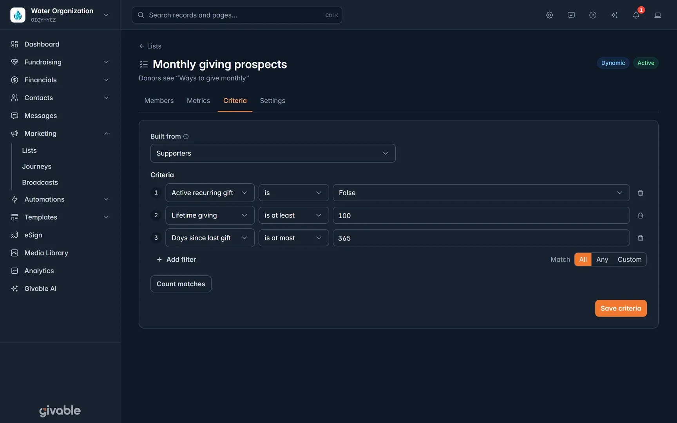The image size is (677, 423).
Task: Change the 'is at least' operator dropdown
Action: point(293,215)
